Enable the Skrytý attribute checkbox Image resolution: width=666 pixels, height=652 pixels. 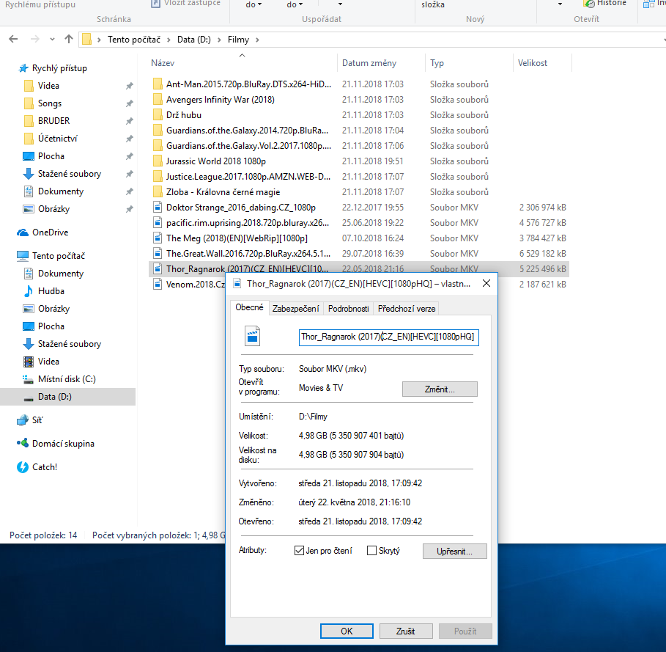tap(371, 551)
